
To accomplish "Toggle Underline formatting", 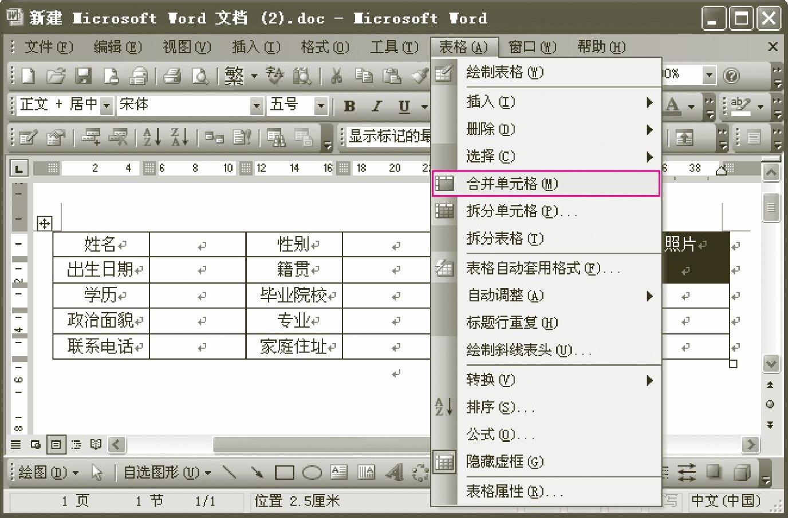I will coord(404,106).
